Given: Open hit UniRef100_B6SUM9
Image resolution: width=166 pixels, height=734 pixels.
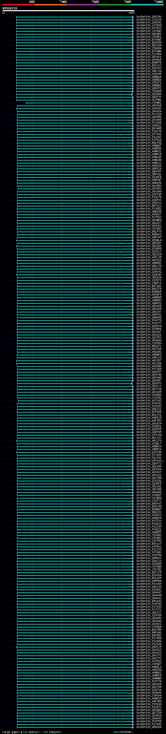Looking at the screenshot, I should 149,42.
